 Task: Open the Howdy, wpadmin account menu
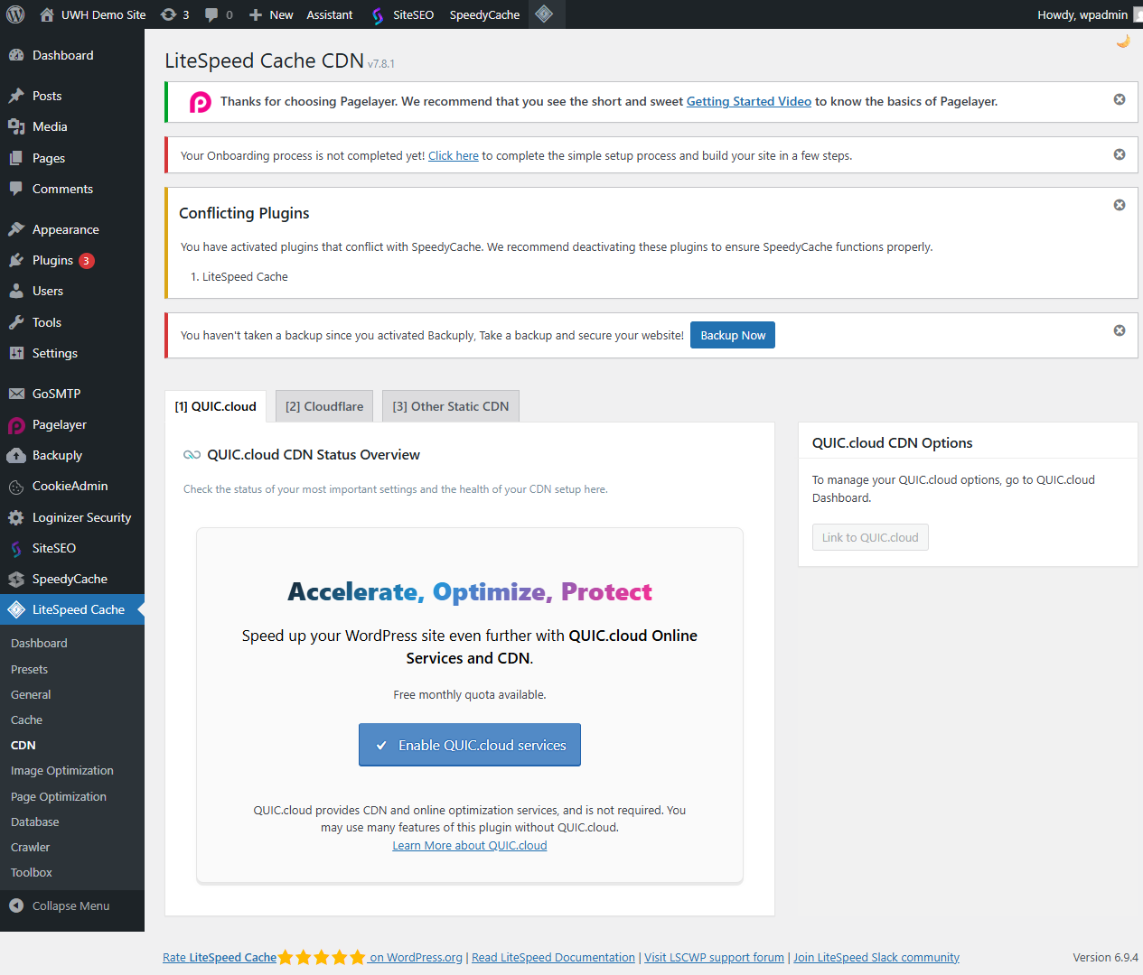1089,14
